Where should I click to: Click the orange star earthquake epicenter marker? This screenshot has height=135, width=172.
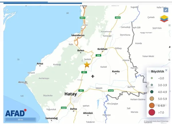[87, 64]
